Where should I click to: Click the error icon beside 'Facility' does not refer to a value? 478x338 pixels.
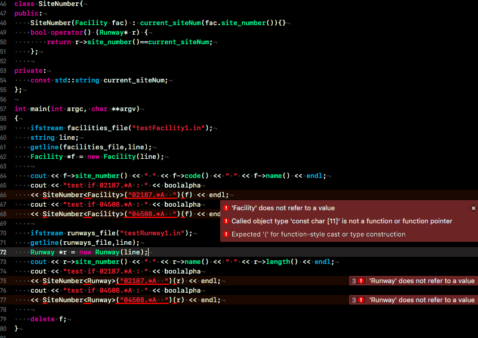226,208
